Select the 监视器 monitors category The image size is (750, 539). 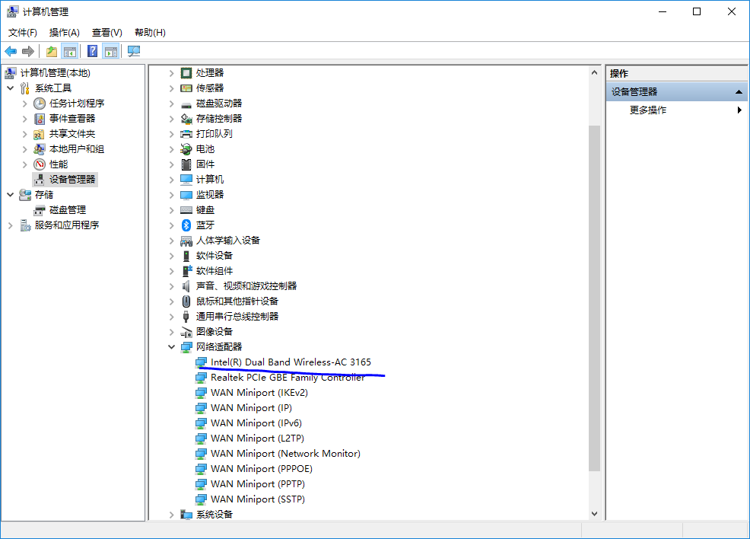(x=210, y=195)
